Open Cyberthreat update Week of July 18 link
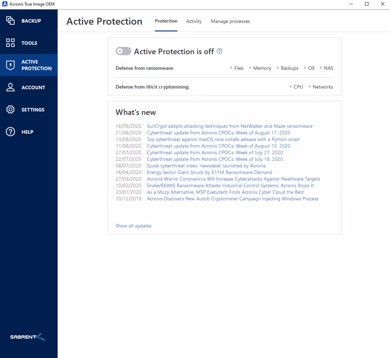390x358 pixels. coord(215,159)
